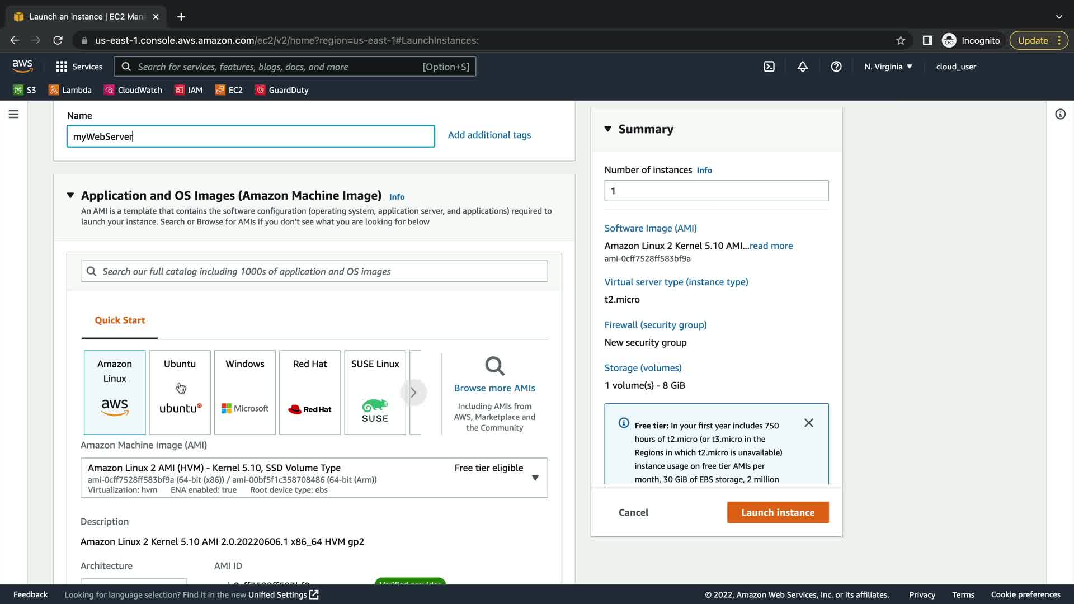1074x604 pixels.
Task: Collapse the Summary panel
Action: pos(608,129)
